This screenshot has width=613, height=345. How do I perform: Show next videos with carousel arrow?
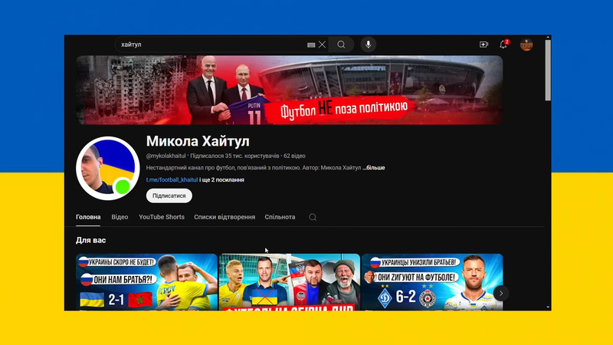500,293
